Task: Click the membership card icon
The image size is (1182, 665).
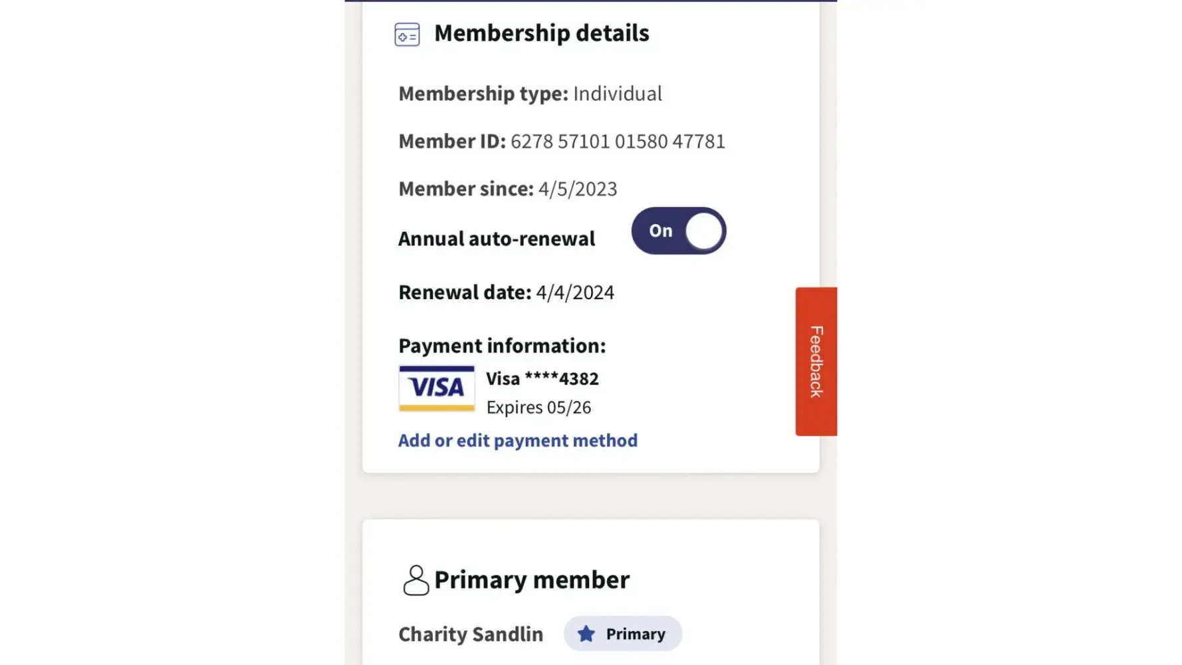Action: [407, 35]
